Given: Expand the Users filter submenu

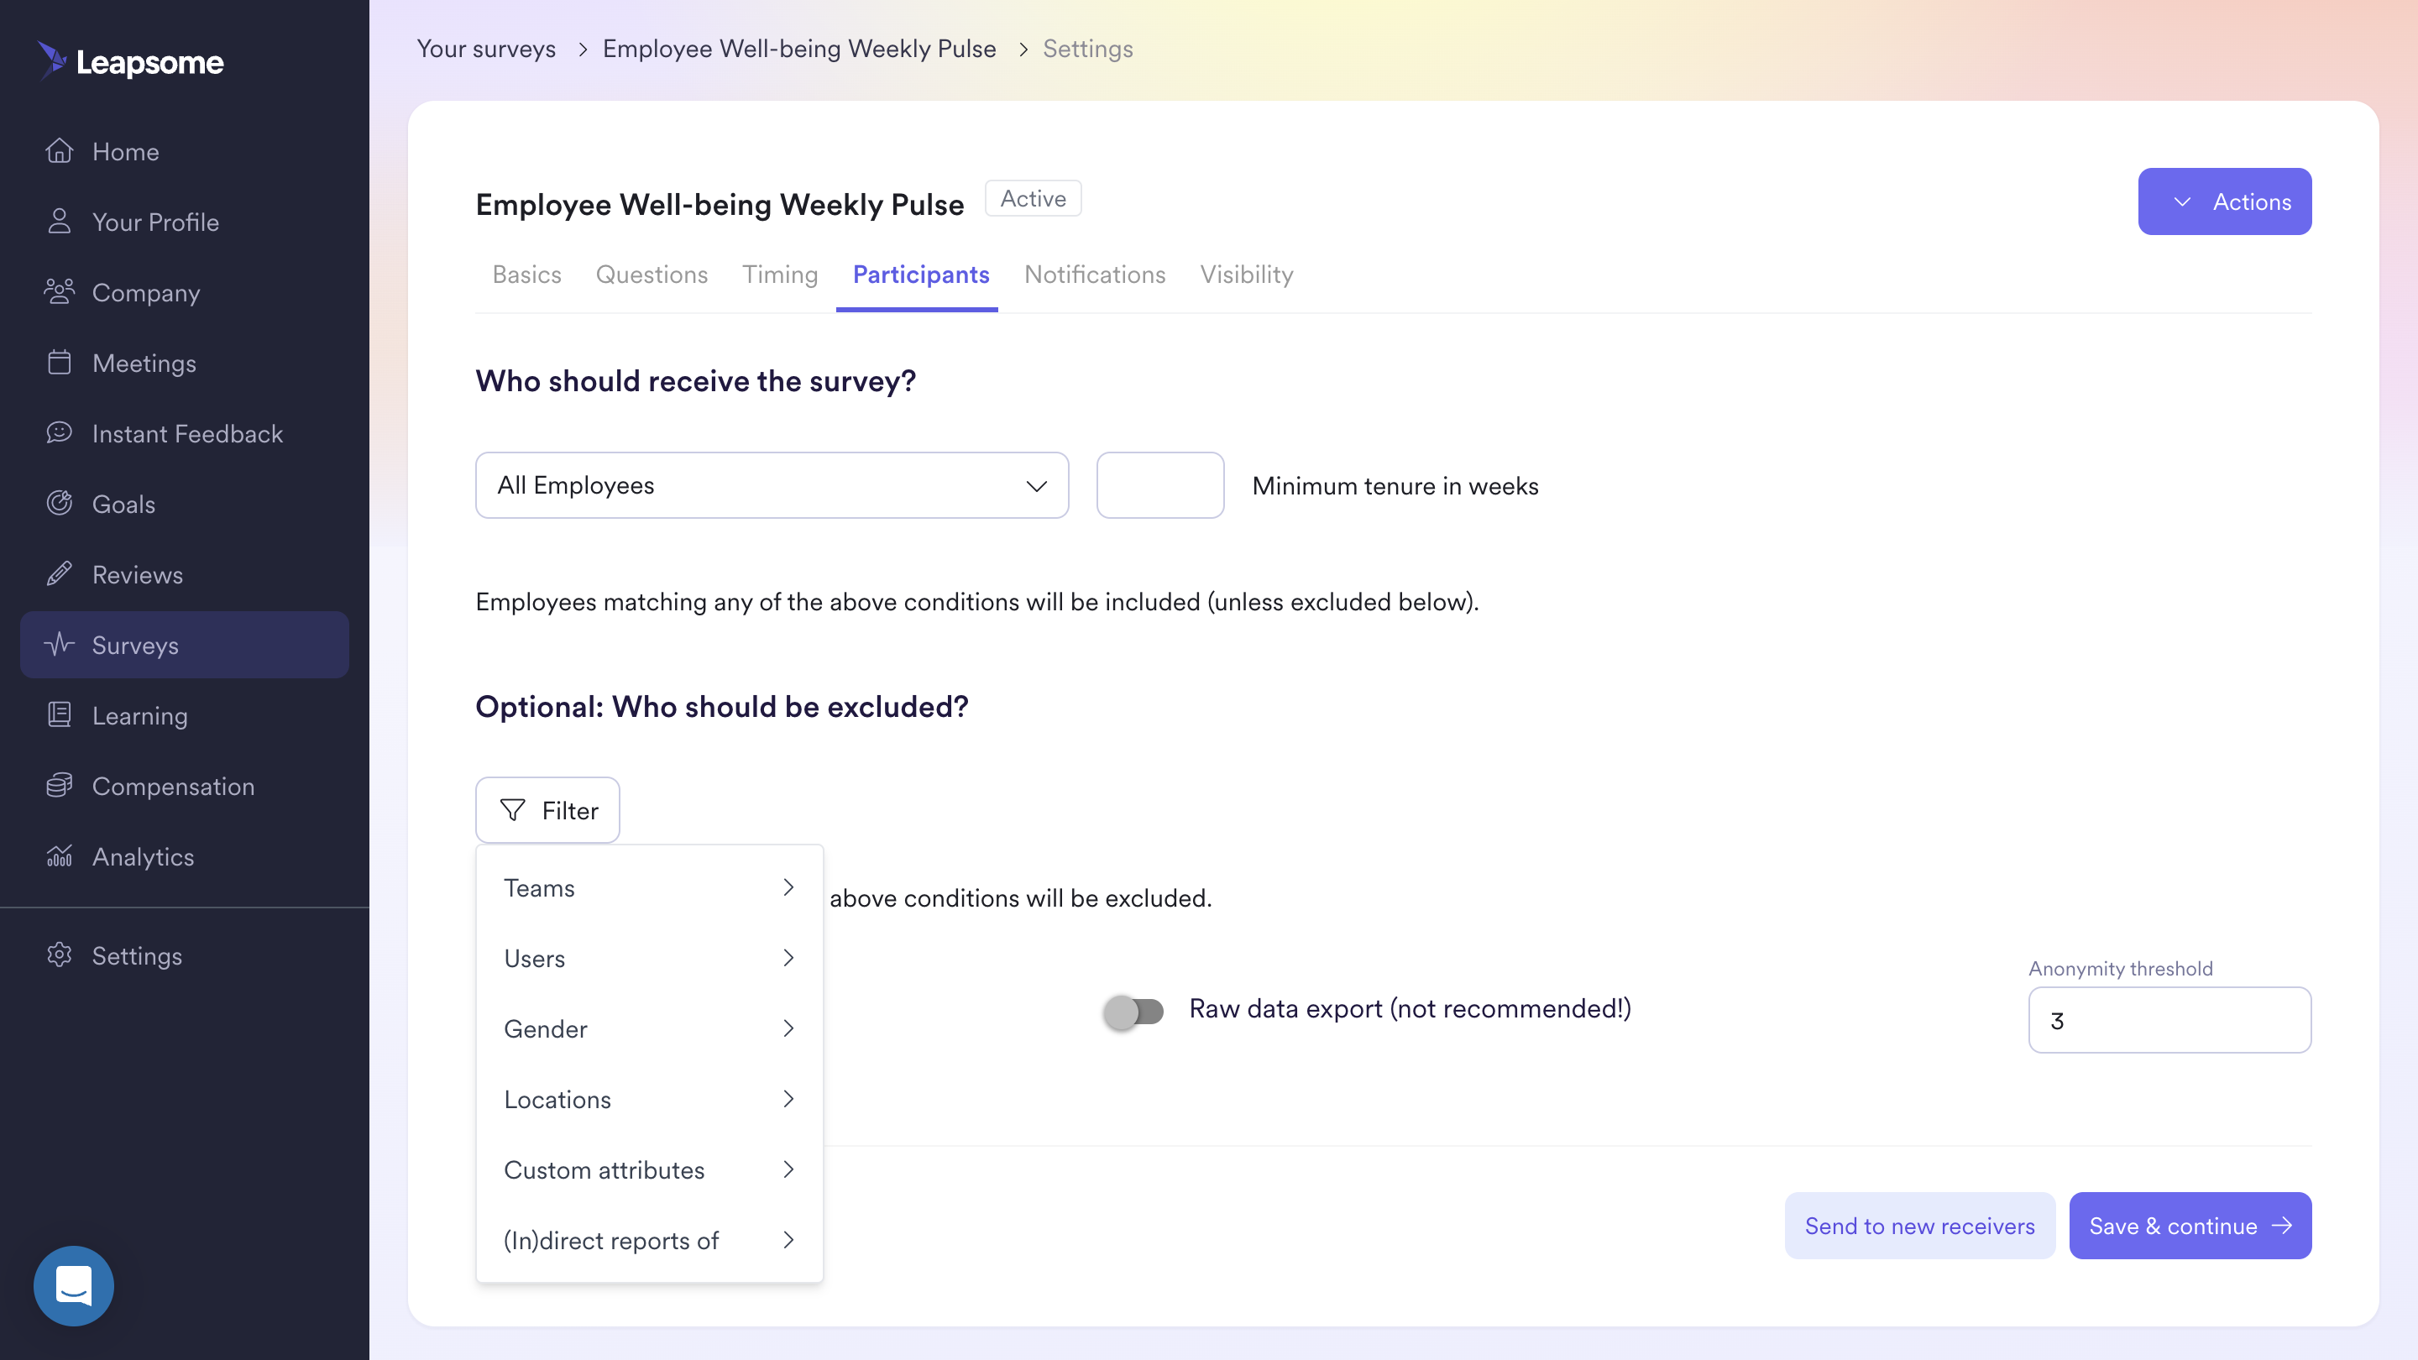Looking at the screenshot, I should click(650, 958).
